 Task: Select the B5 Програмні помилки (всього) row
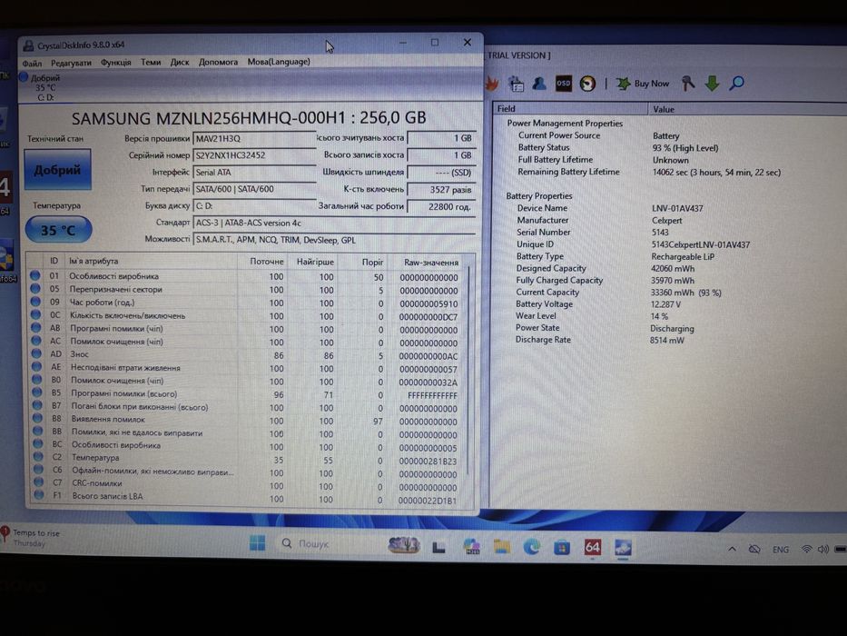(246, 394)
